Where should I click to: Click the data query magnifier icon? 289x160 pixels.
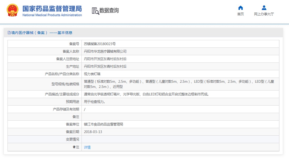pos(95,11)
